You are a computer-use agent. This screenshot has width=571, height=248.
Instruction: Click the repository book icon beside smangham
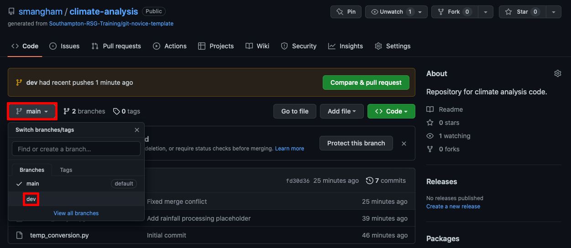11,11
